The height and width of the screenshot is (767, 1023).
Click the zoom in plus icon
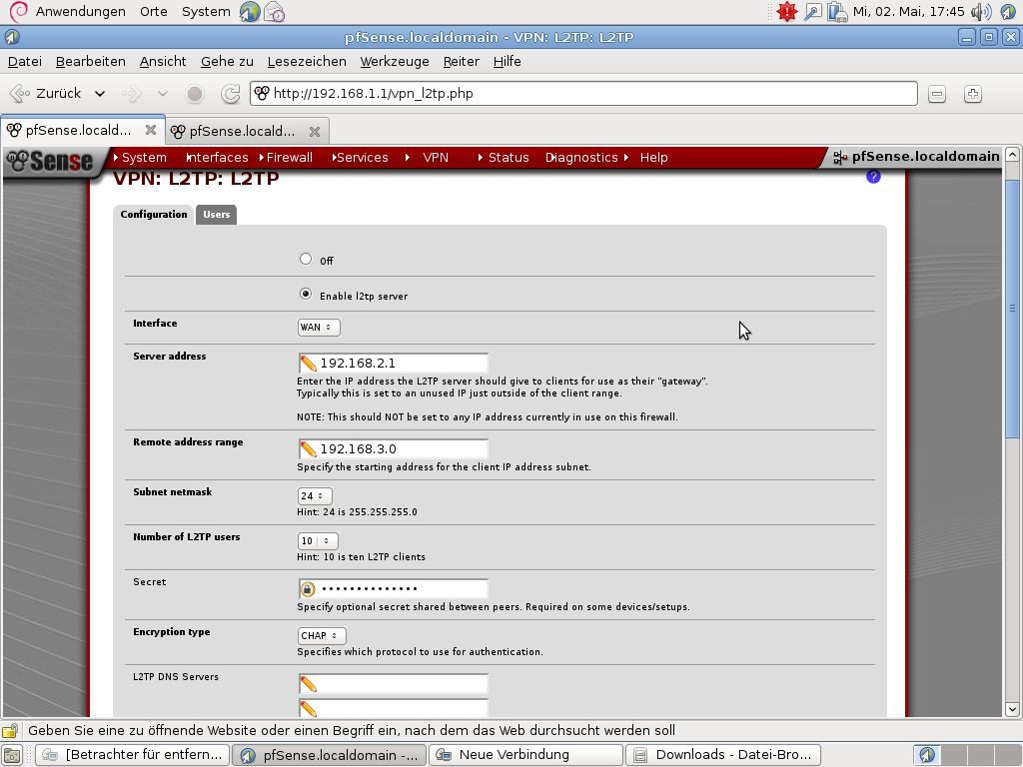(973, 94)
